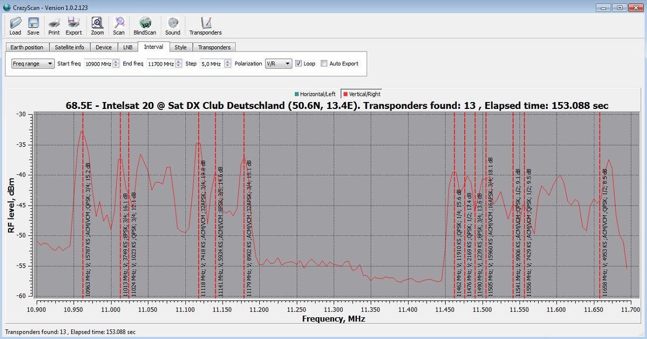647x339 pixels.
Task: Toggle Vertical/Right legend entry
Action: click(x=361, y=94)
